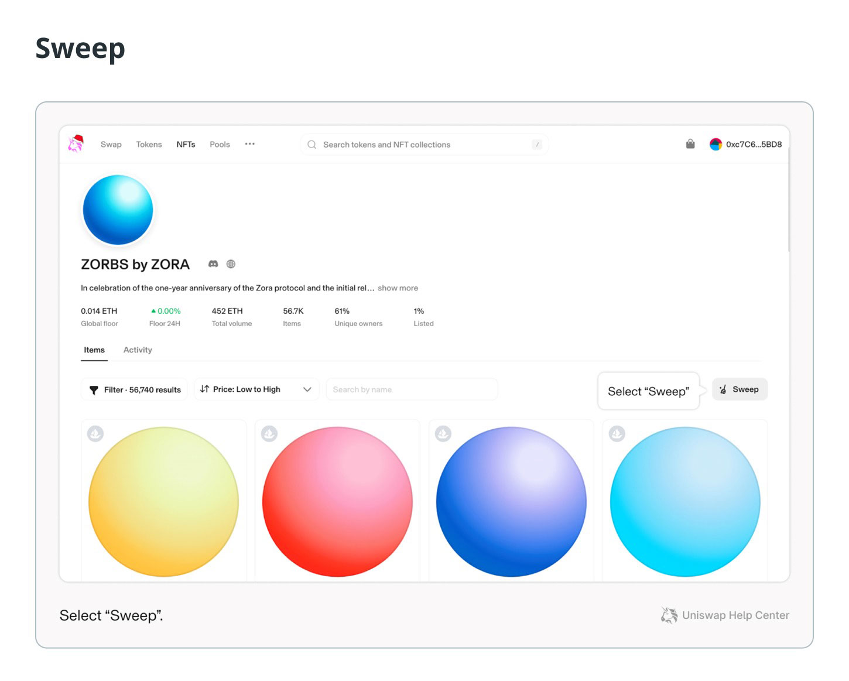
Task: Click marketplace badge on blue-purple orb card
Action: point(443,434)
